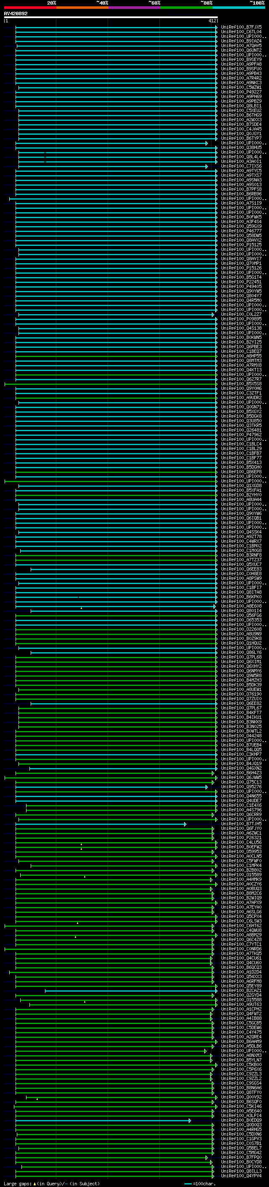Open hit UniRef100_C6TL04
The height and width of the screenshot is (1187, 269).
(x=241, y=32)
